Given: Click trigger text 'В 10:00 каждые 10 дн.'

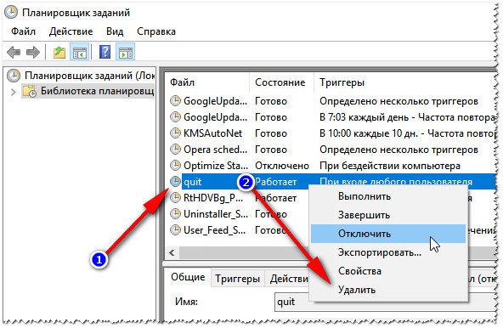Looking at the screenshot, I should tap(368, 133).
